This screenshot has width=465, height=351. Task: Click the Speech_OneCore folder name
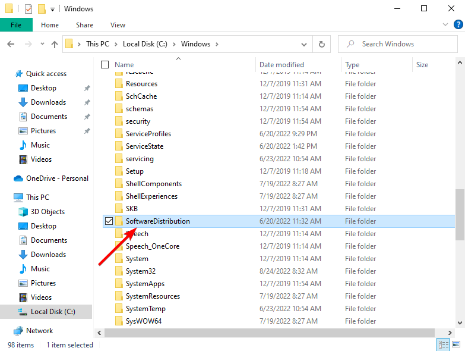[153, 246]
